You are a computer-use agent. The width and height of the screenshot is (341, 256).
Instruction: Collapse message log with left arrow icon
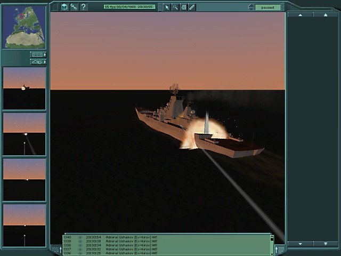click(56, 250)
